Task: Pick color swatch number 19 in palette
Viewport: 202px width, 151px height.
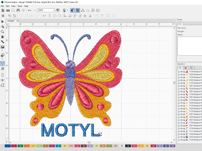Action: pos(122,146)
